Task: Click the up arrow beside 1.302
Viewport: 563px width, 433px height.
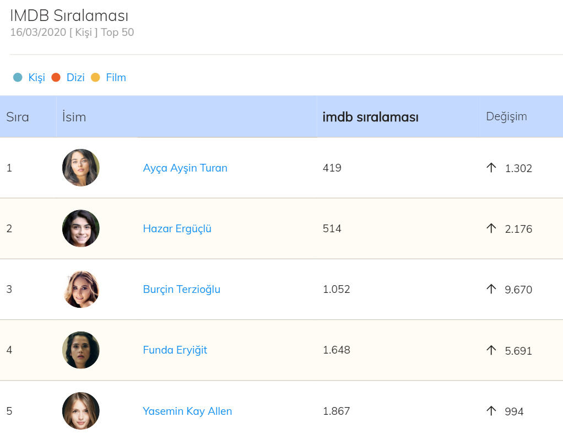Action: point(491,168)
